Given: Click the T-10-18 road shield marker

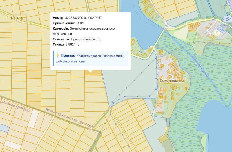Looking at the screenshot, I should pyautogui.click(x=17, y=18).
